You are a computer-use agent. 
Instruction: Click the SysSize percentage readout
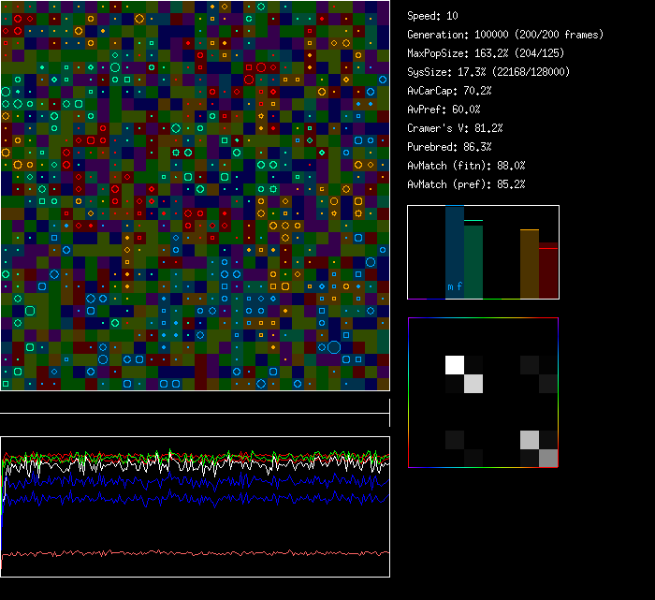(x=488, y=72)
